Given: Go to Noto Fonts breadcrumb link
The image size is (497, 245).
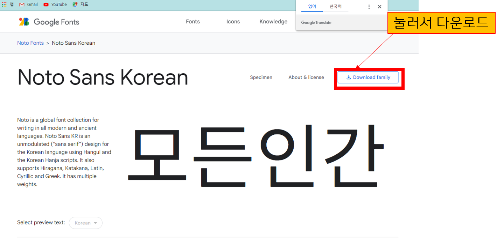Looking at the screenshot, I should coord(30,43).
